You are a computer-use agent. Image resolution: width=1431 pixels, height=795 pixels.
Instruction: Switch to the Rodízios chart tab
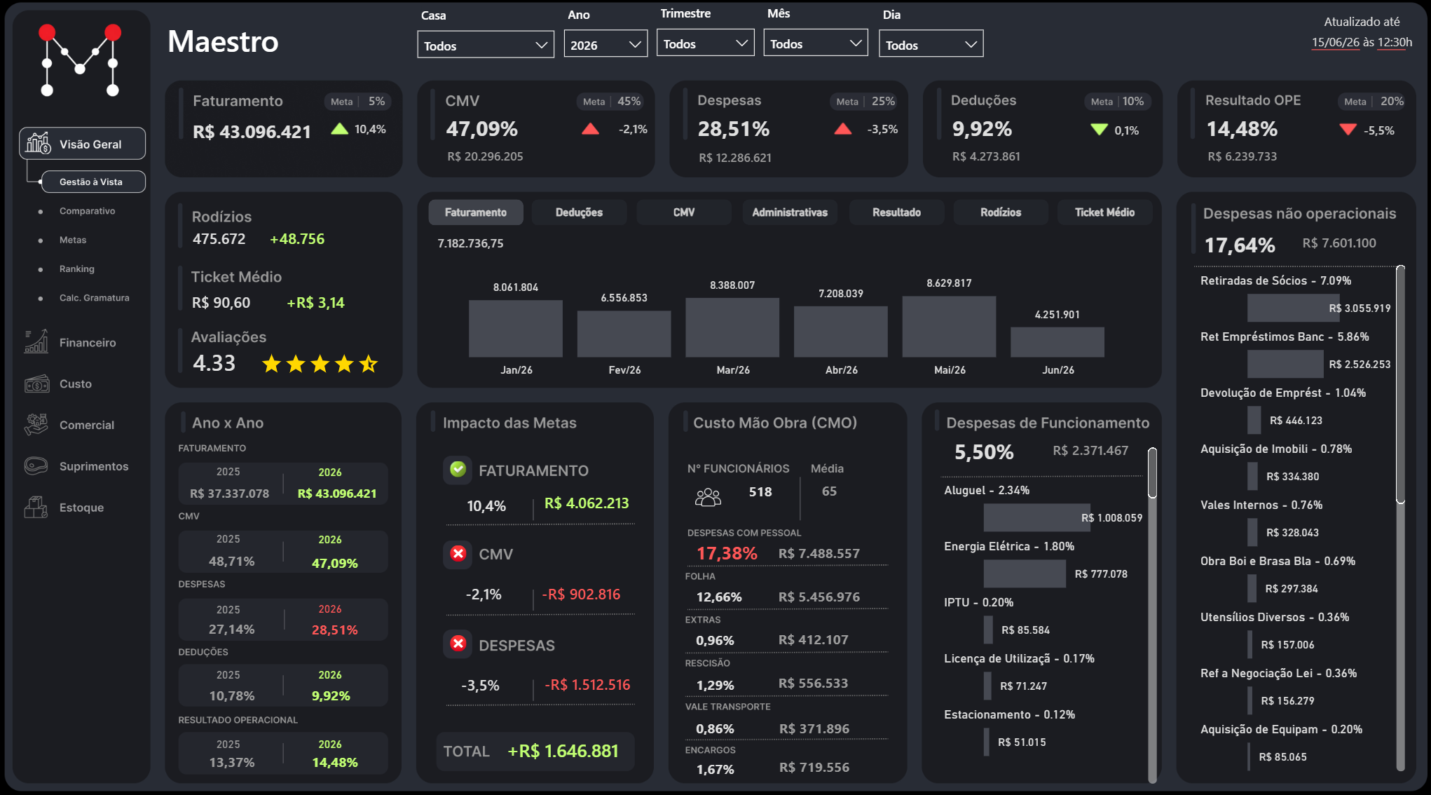point(1001,212)
